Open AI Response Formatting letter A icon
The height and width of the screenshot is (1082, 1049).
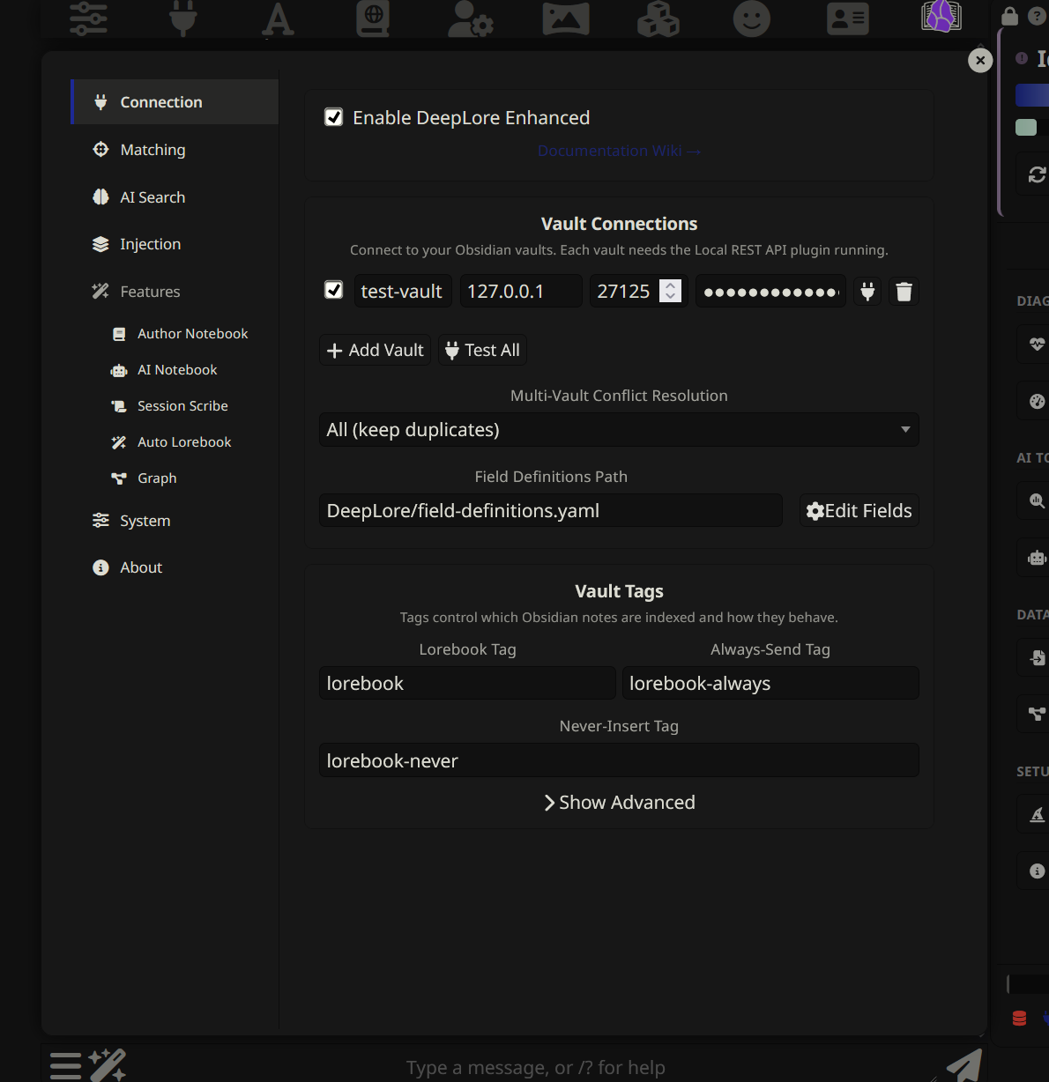[x=278, y=19]
